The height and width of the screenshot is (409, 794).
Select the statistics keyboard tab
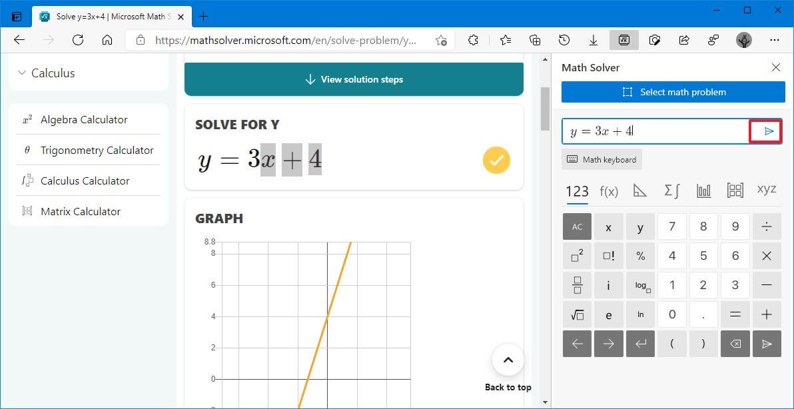point(703,191)
